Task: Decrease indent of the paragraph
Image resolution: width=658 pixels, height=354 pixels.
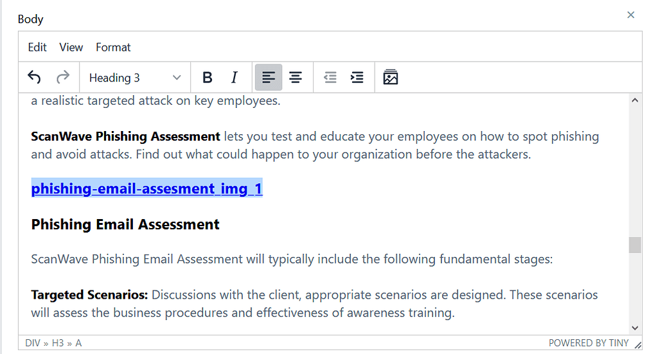Action: [x=330, y=78]
